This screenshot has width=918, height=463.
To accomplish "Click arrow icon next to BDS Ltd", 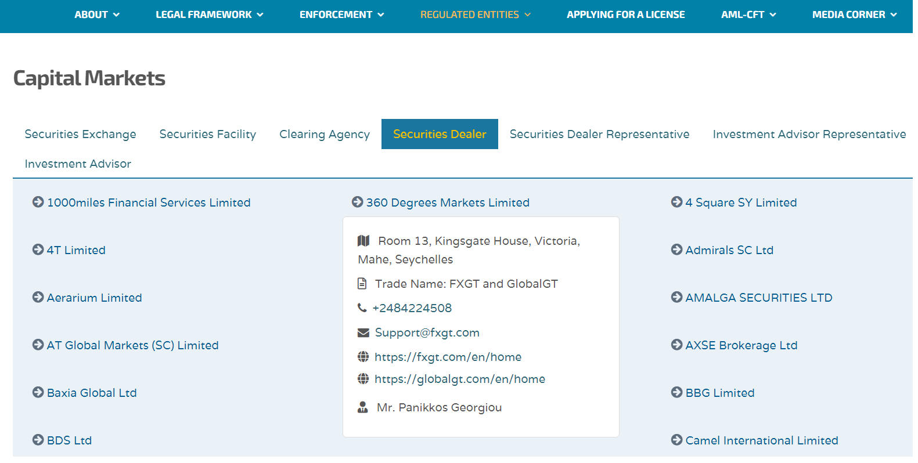I will 38,440.
